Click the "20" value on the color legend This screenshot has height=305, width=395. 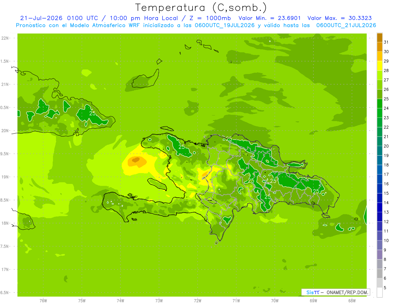coord(386,146)
